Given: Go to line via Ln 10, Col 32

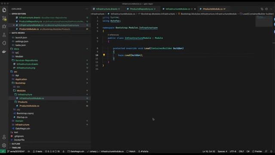Looking at the screenshot, I should pos(209,151).
